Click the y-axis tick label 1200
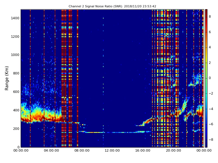Screen dimensions: 218x163 pyautogui.click(x=15, y=37)
